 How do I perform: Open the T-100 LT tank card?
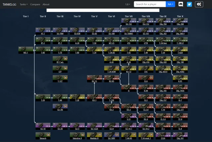(x=180, y=41)
